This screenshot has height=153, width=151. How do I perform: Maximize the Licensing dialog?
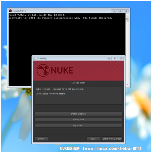click(x=115, y=59)
